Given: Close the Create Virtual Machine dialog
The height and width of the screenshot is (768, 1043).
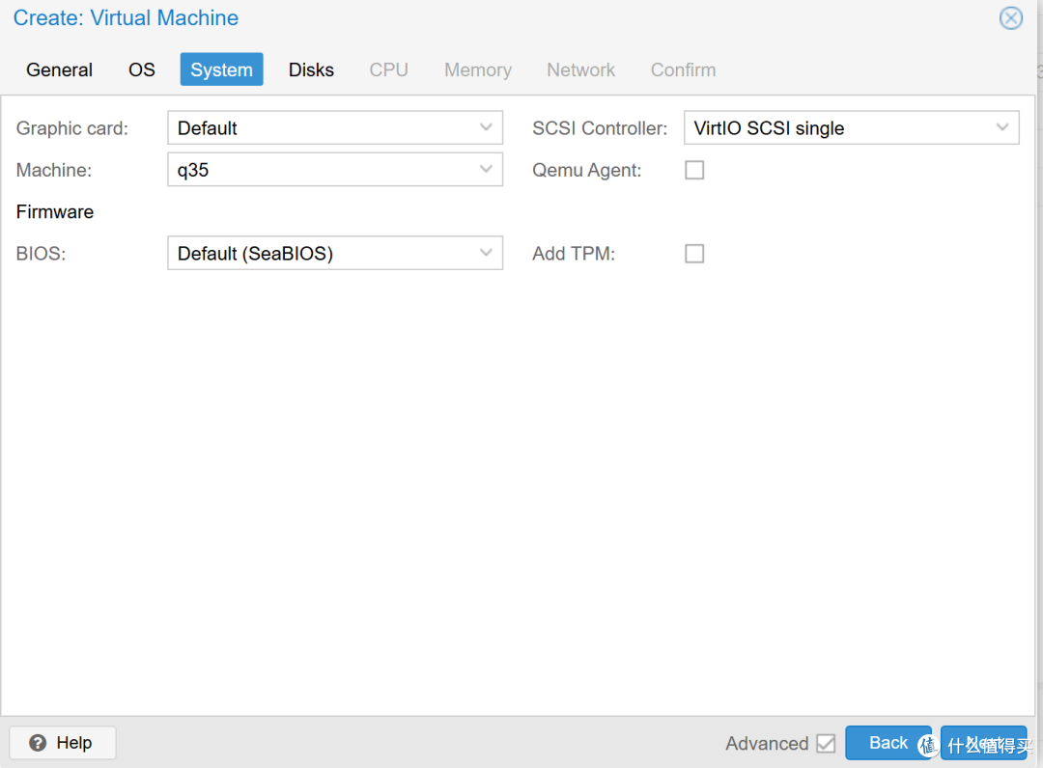Looking at the screenshot, I should tap(1010, 18).
